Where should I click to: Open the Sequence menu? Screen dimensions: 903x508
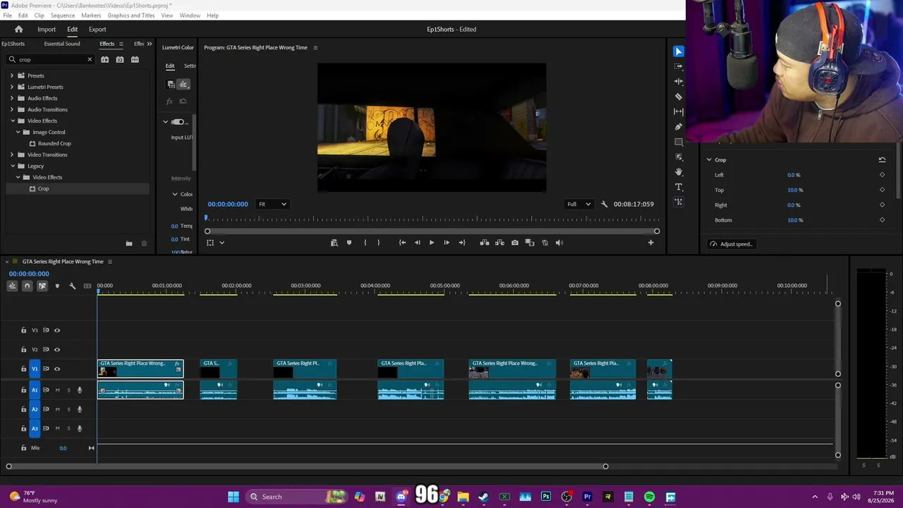(x=63, y=16)
